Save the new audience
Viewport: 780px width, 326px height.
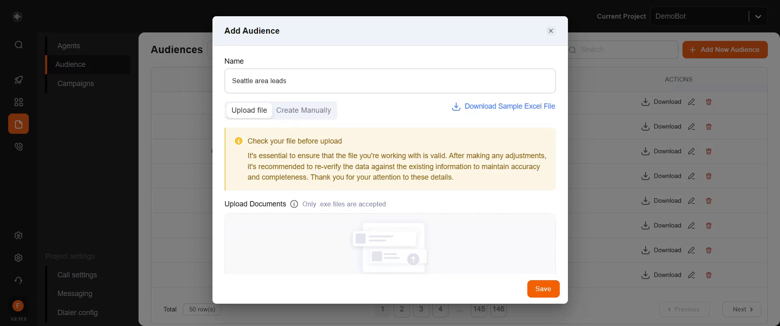coord(543,289)
